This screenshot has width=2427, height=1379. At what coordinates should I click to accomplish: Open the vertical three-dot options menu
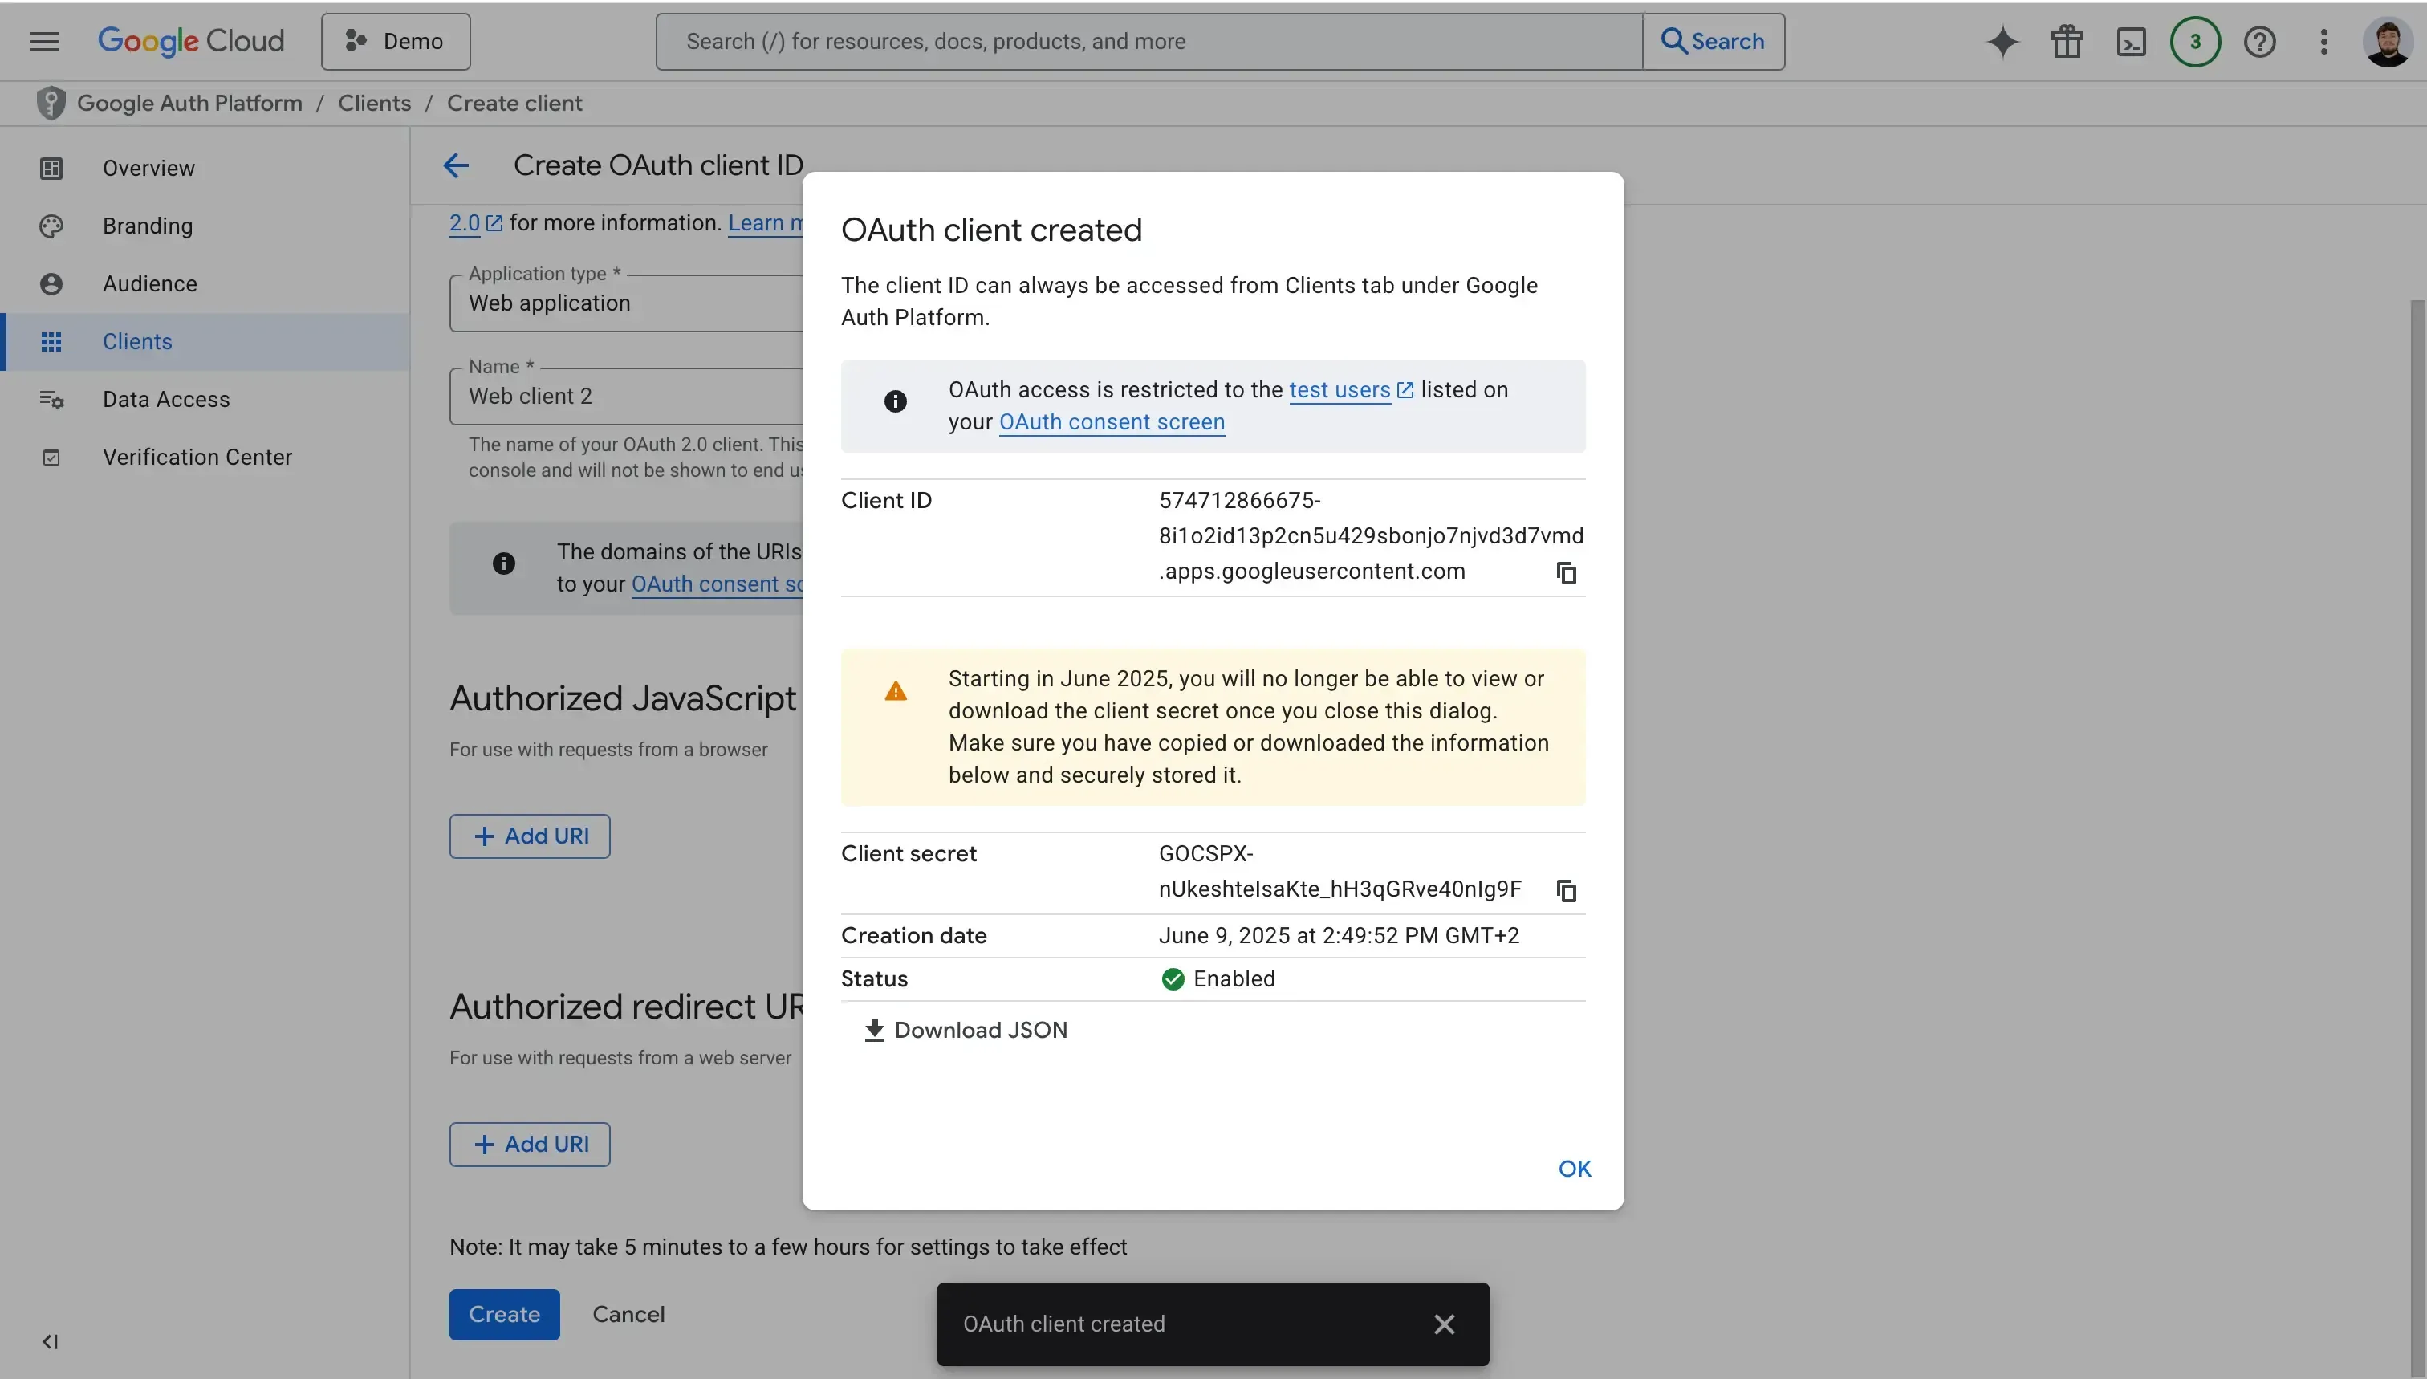2325,42
